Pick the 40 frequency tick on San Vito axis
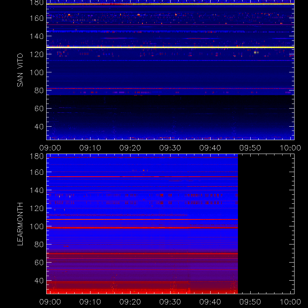Viewport: 308px width, 308px height. (x=39, y=127)
